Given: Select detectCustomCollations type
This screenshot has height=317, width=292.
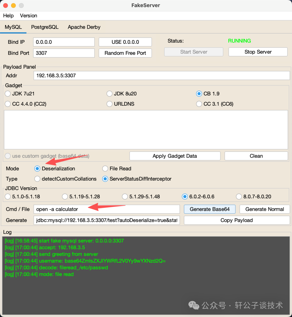Looking at the screenshot, I should (65, 179).
